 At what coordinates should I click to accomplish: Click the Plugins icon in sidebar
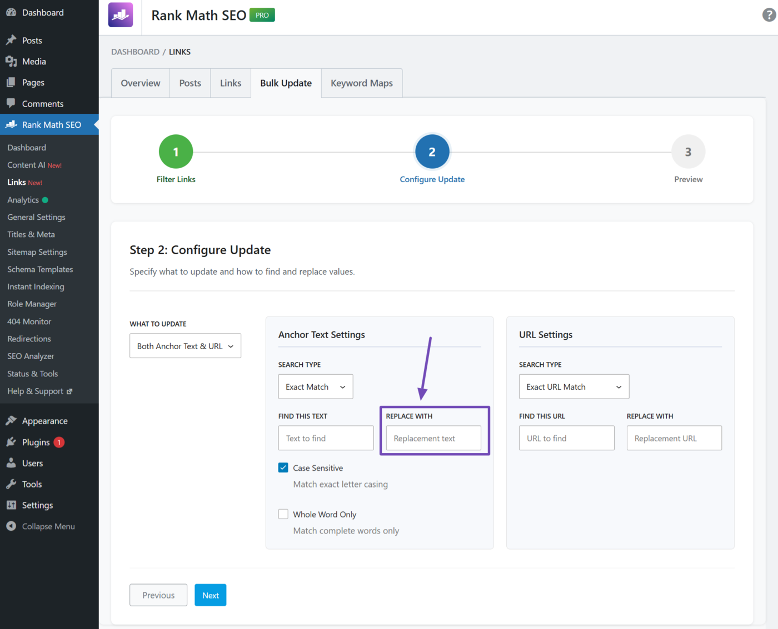(11, 442)
